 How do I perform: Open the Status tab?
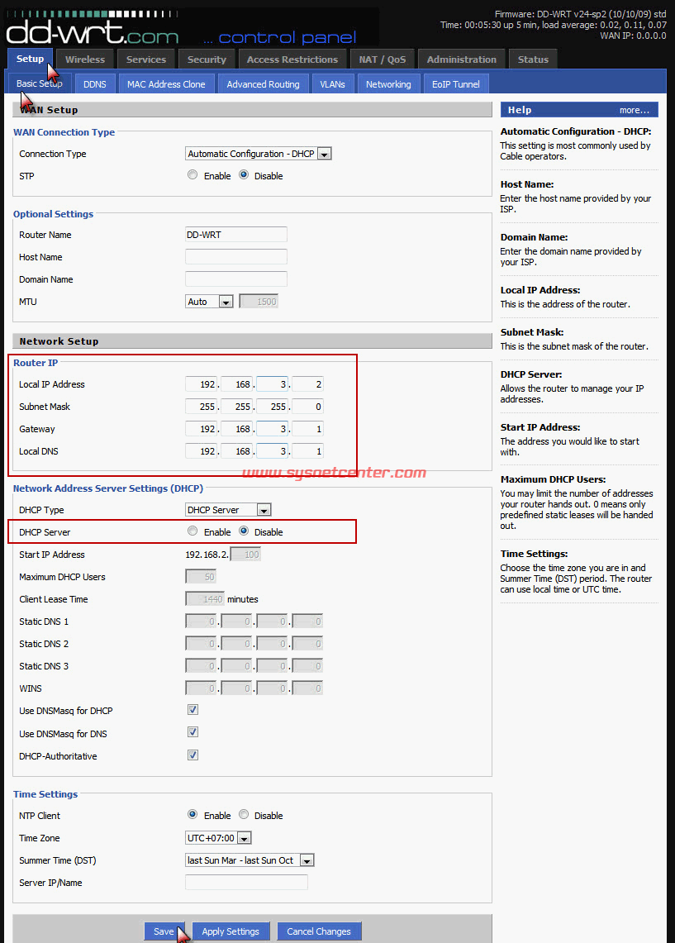[x=533, y=60]
